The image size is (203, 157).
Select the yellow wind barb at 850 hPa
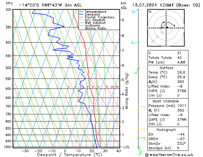coord(141,129)
